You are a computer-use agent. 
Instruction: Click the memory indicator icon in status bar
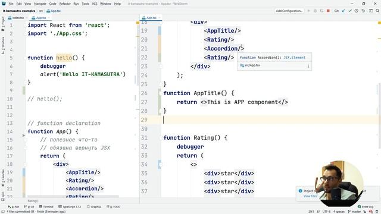(377, 212)
